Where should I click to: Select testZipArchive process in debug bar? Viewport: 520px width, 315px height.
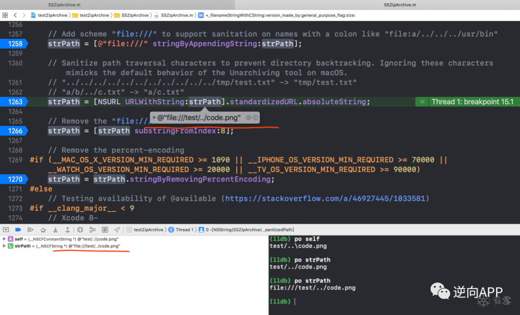(145, 229)
